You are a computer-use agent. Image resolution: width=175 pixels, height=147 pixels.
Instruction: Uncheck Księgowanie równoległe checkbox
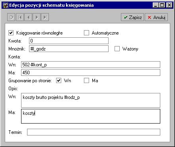point(11,33)
